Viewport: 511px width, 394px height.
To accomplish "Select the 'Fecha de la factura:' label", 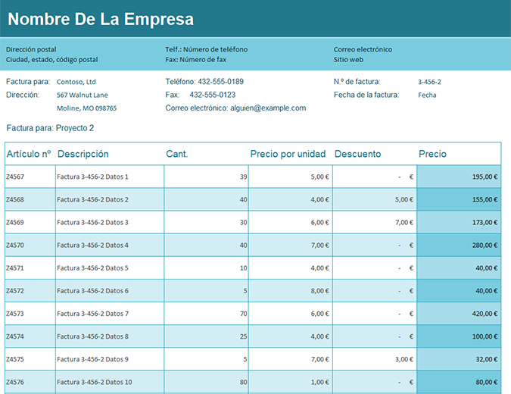I will point(366,95).
